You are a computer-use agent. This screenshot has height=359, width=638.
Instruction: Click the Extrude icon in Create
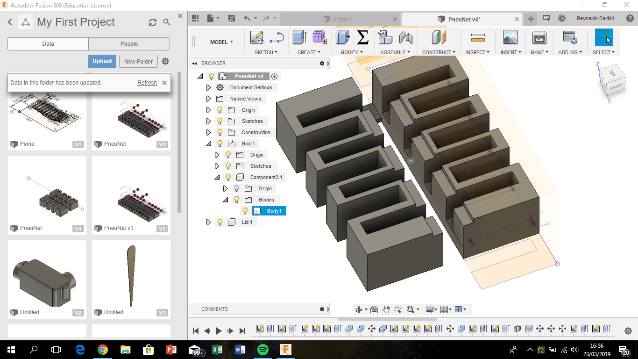point(299,37)
